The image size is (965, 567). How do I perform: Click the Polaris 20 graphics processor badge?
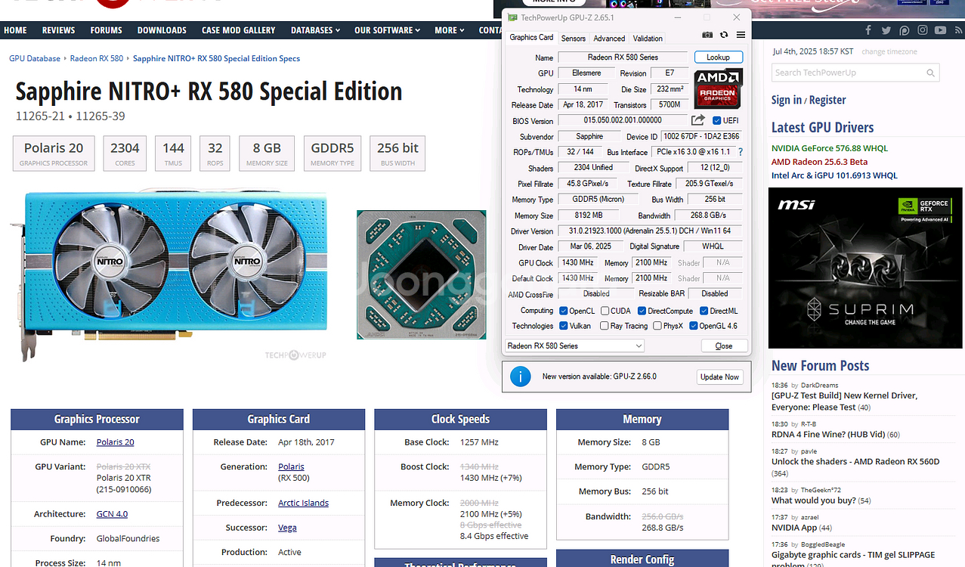(x=54, y=153)
